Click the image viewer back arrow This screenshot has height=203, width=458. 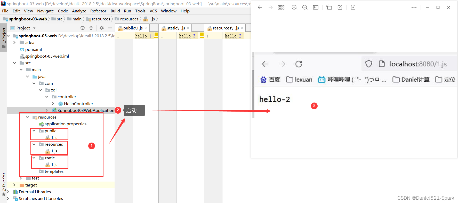(260, 7)
